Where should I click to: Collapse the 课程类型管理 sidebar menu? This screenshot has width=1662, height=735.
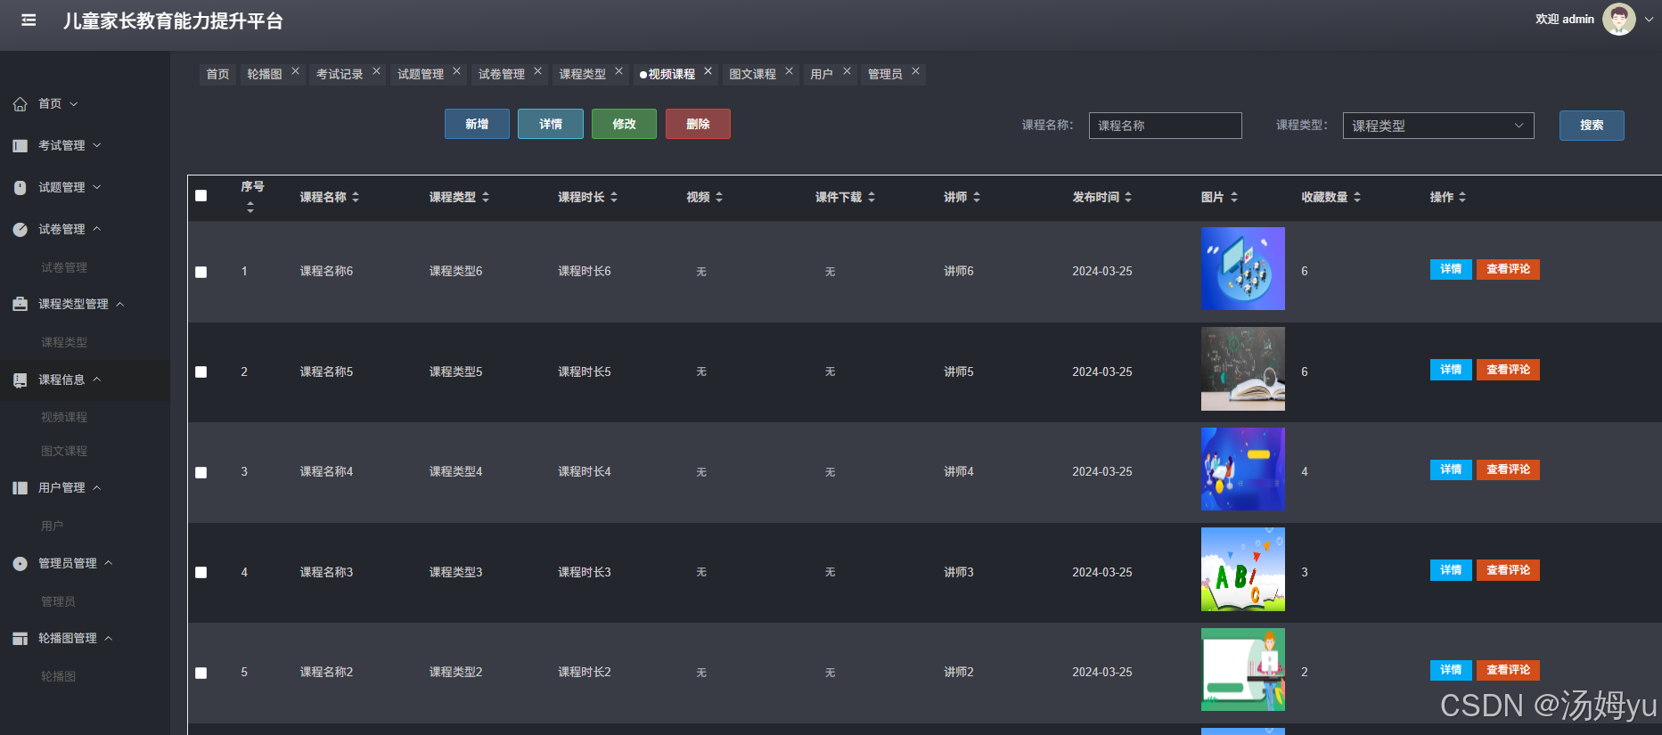[120, 304]
